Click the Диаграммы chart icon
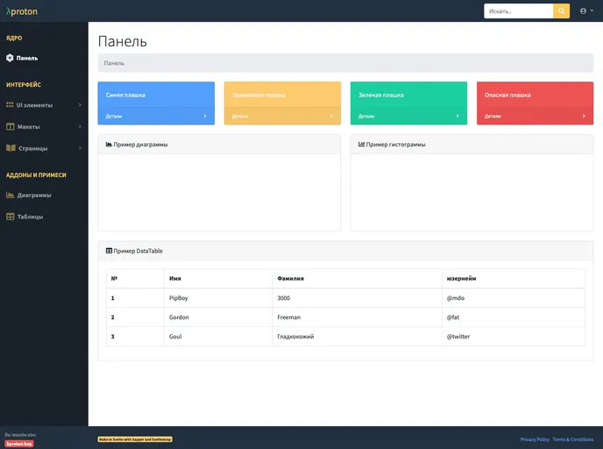The image size is (603, 449). (10, 195)
